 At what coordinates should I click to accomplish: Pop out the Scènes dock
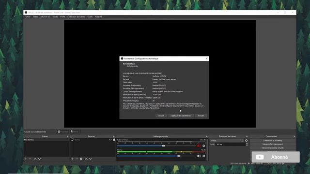(x=68, y=136)
